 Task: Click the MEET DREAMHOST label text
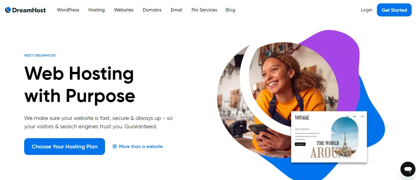pyautogui.click(x=40, y=55)
